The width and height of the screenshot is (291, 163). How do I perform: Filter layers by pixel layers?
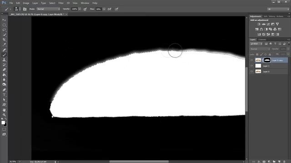point(266,44)
